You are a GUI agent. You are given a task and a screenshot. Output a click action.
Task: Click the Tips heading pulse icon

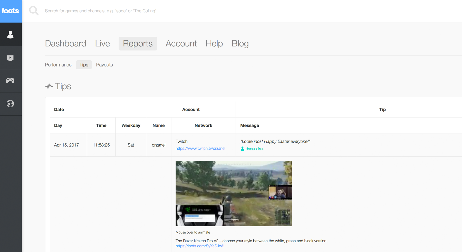[x=49, y=86]
